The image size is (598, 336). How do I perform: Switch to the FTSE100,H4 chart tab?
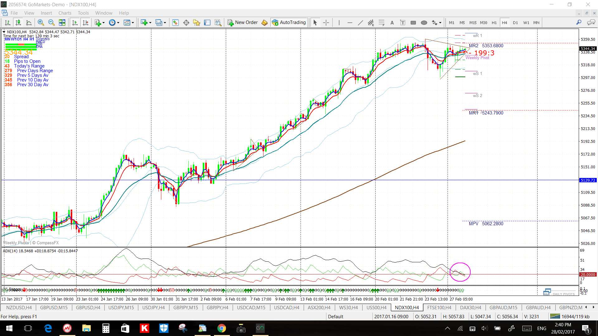tap(439, 307)
